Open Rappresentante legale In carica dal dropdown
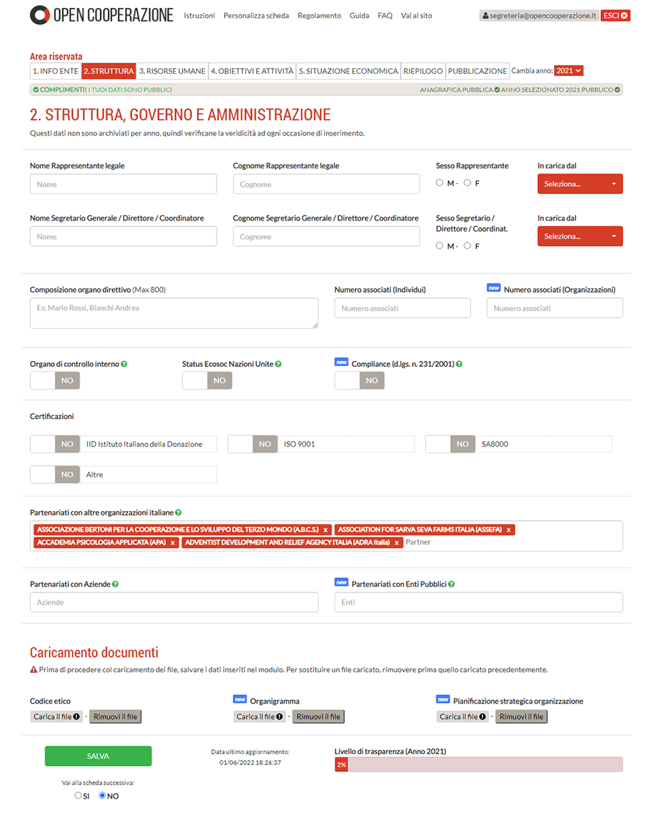The width and height of the screenshot is (653, 826). (x=580, y=184)
